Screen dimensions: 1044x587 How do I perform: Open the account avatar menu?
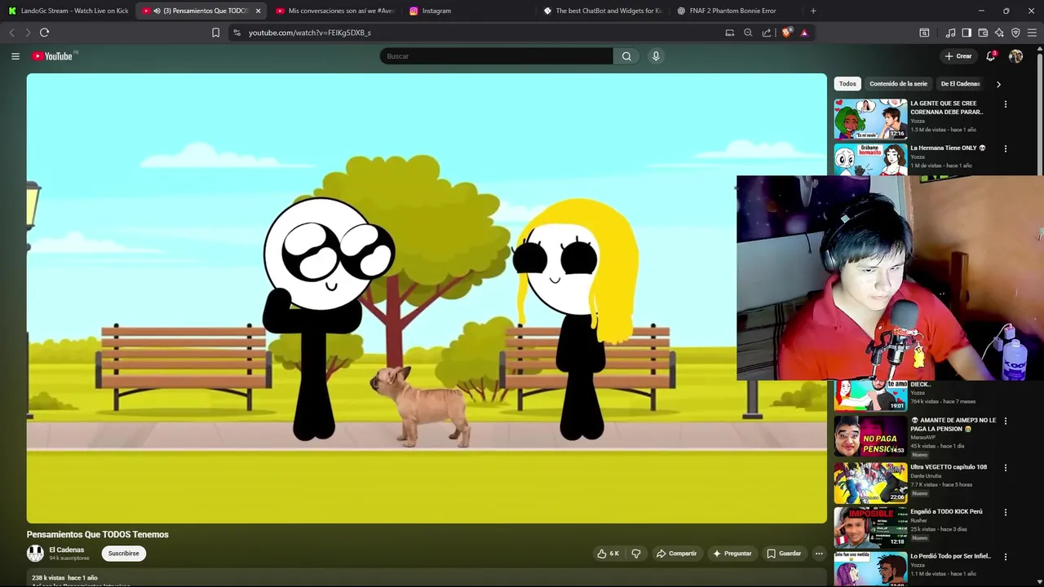point(1015,56)
